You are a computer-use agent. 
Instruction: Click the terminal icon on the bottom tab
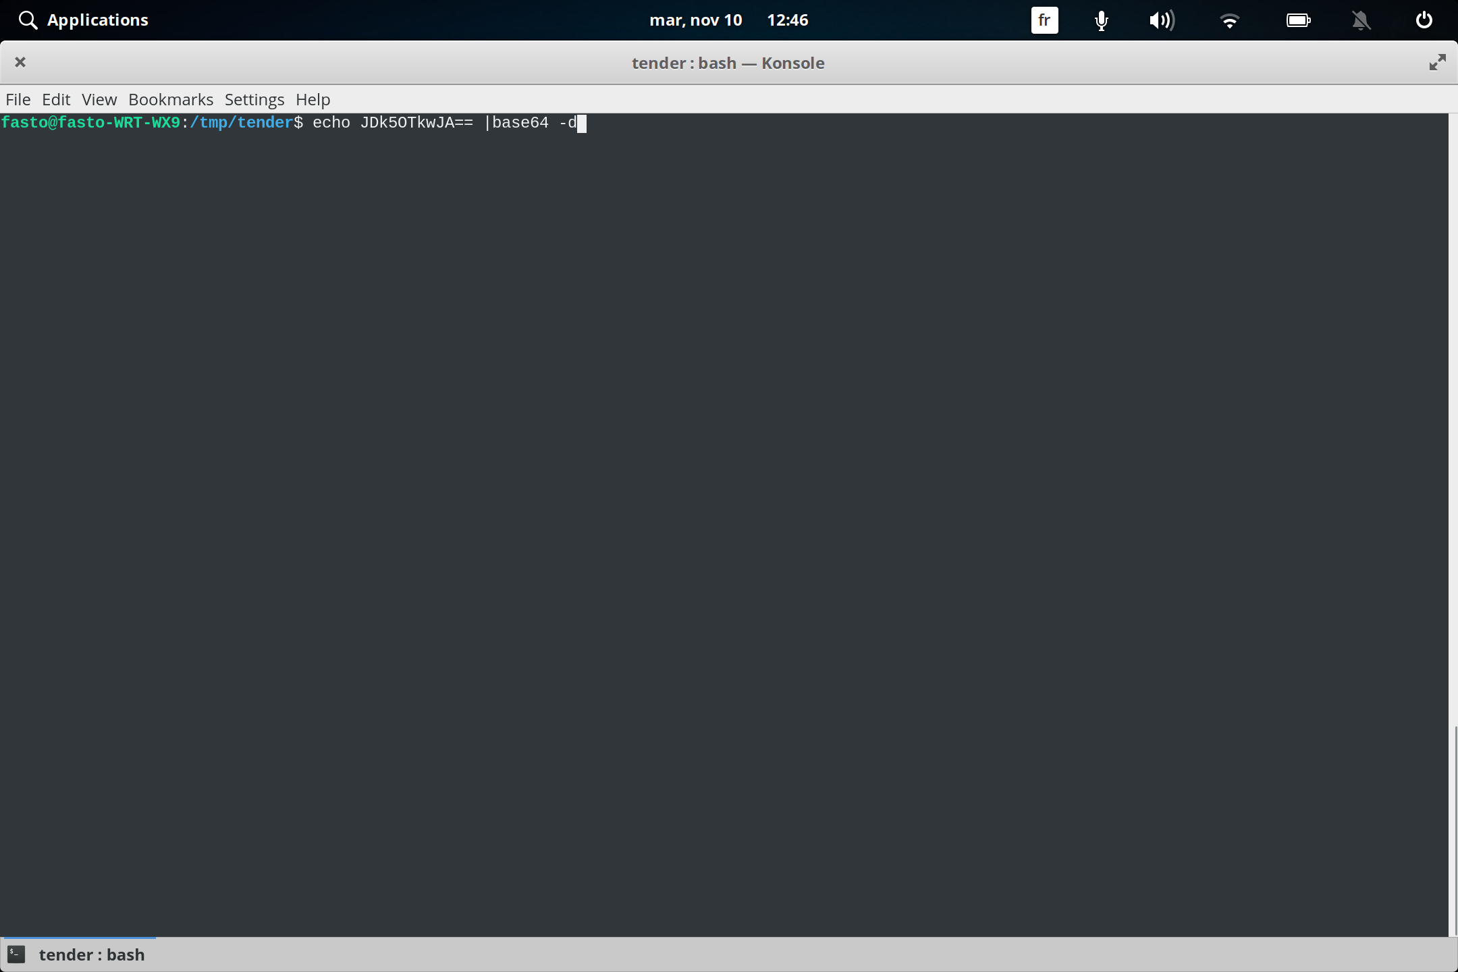point(16,954)
